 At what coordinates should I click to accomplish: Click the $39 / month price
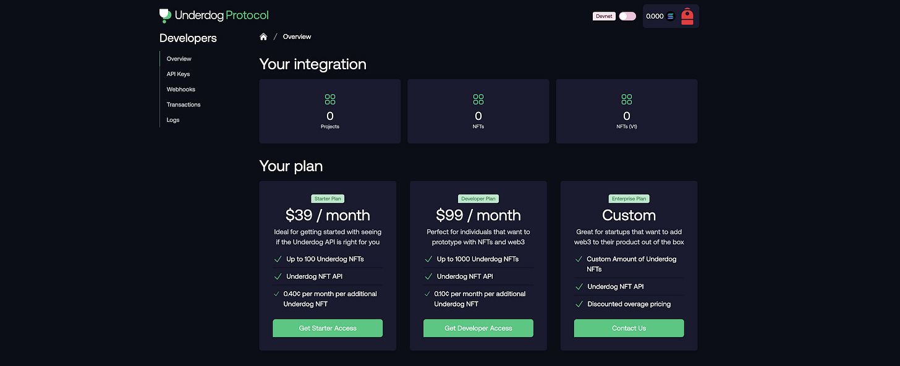point(328,215)
